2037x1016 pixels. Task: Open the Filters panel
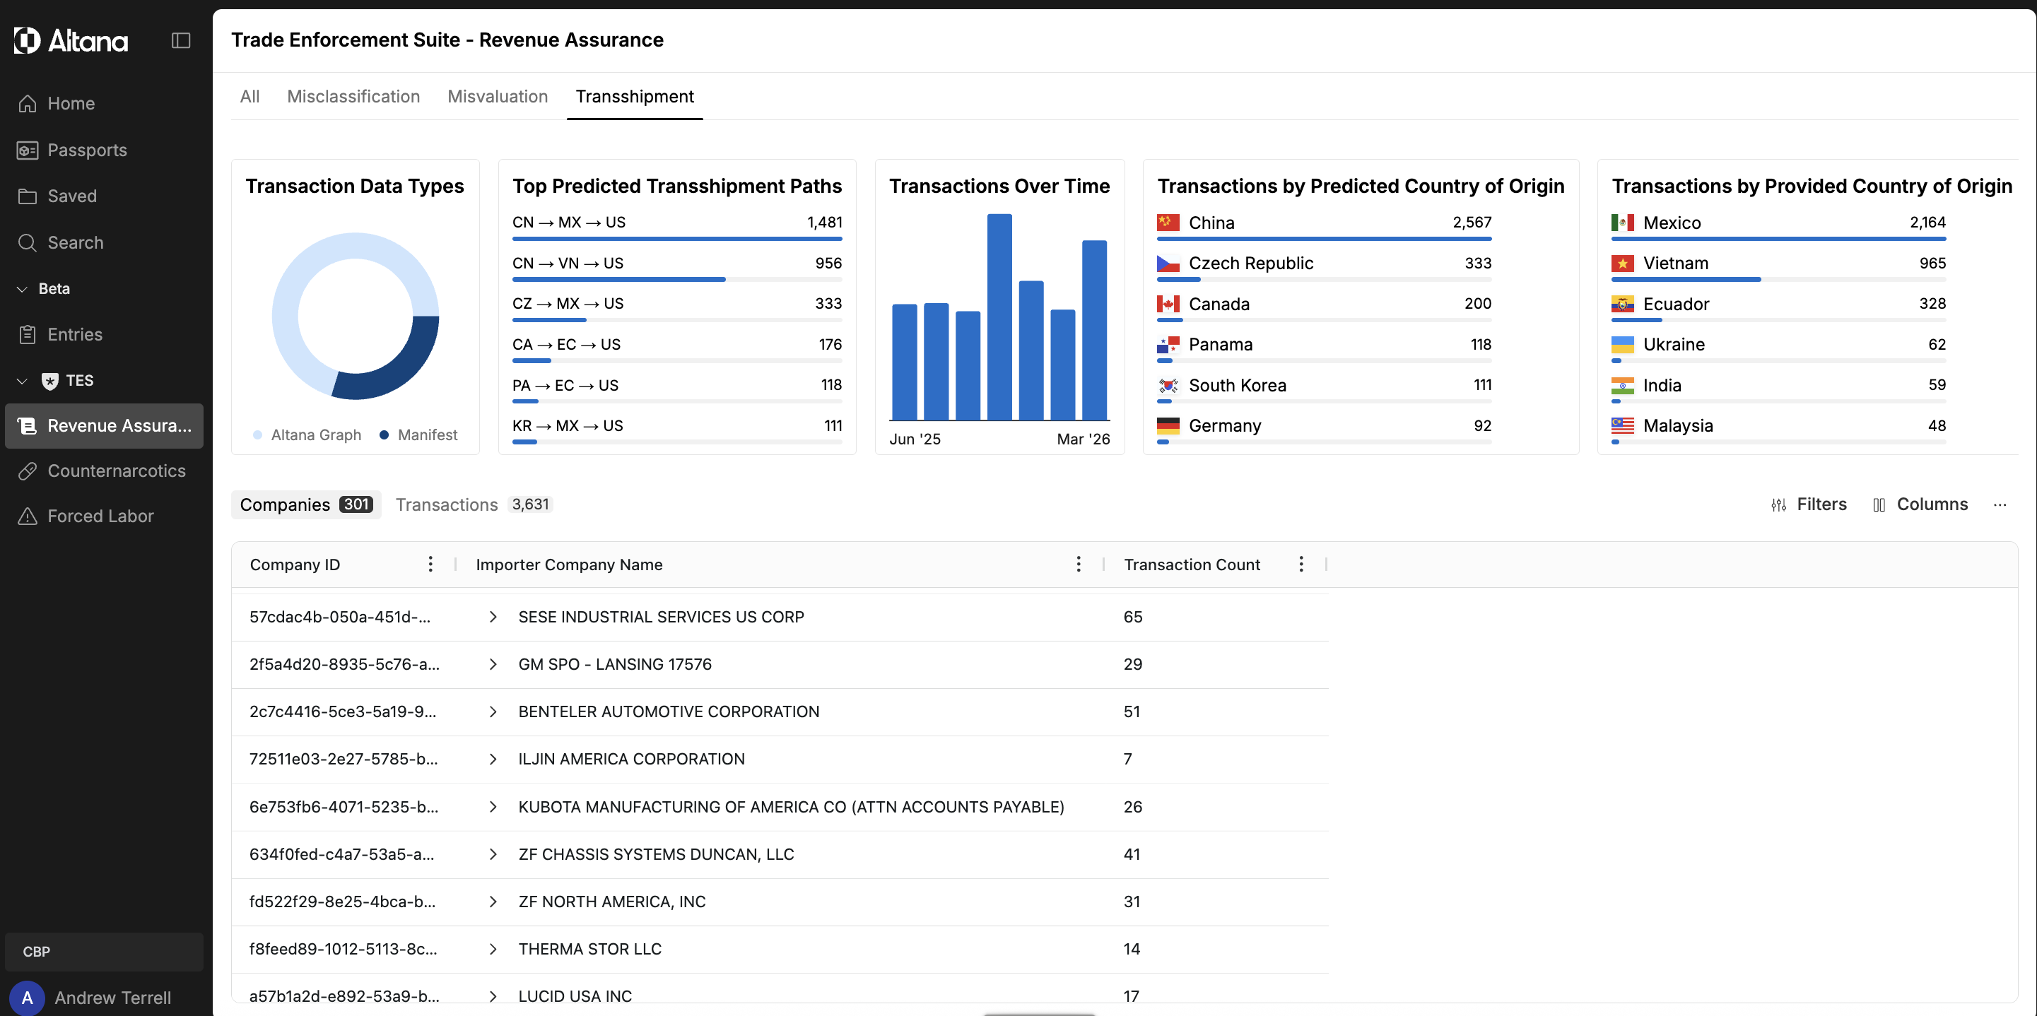point(1809,504)
